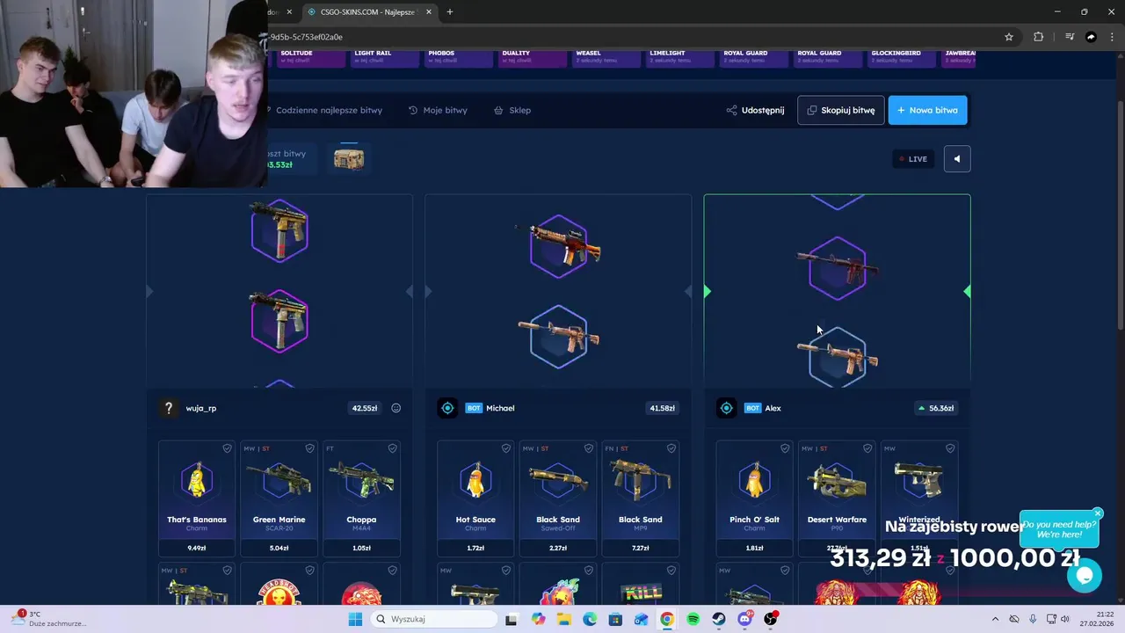1125x633 pixels.
Task: Open a new Chrome tab
Action: click(450, 12)
